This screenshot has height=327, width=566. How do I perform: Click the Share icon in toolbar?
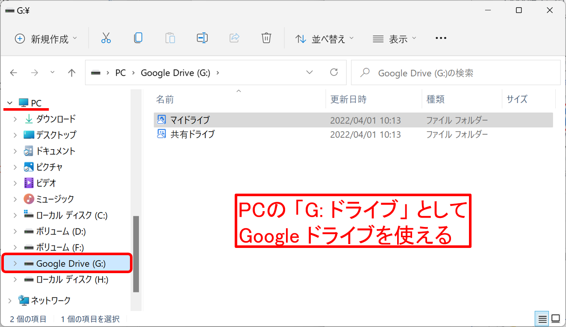click(234, 38)
